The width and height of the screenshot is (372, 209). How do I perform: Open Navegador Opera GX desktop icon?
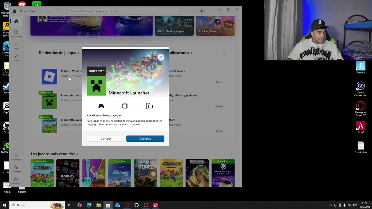(x=361, y=109)
